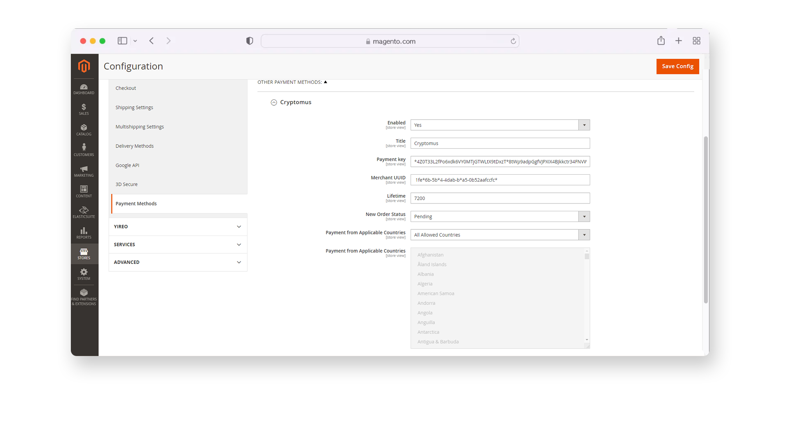
Task: Click the Title input field
Action: 500,143
